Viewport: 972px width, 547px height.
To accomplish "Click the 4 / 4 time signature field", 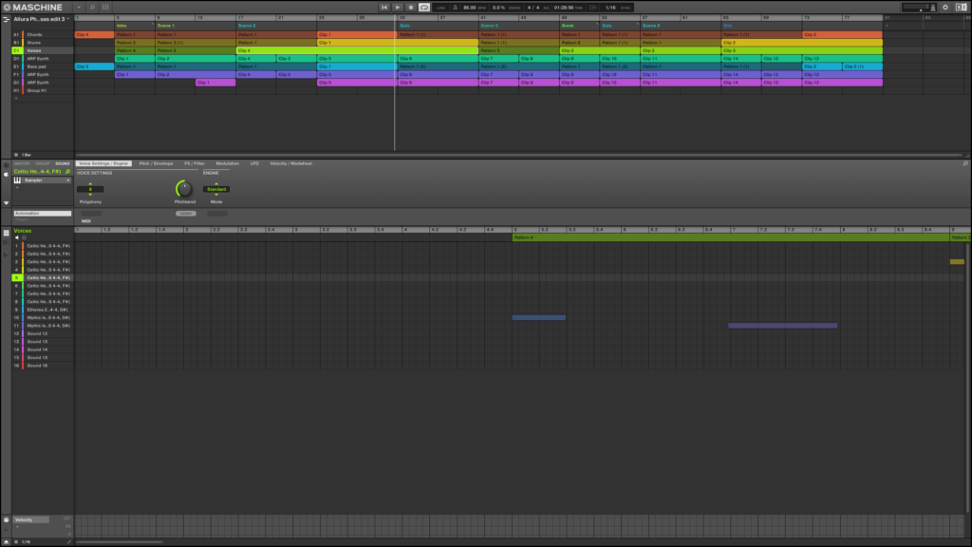I will coord(533,8).
